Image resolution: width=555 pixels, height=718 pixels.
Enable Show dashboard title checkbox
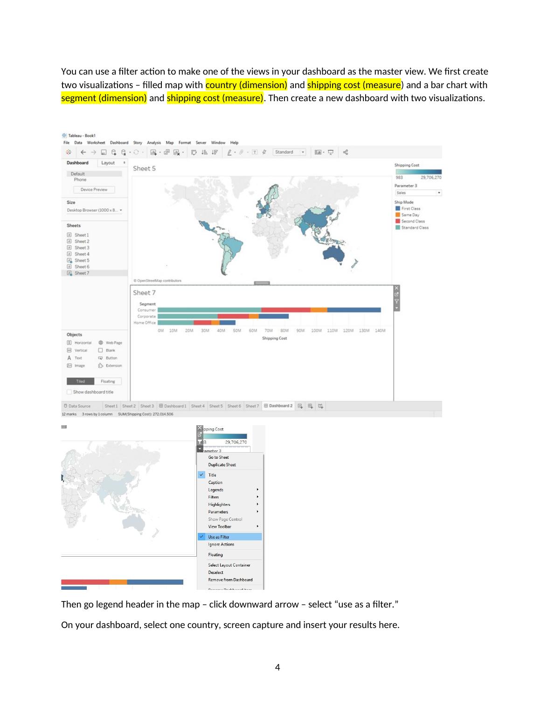[x=69, y=393]
